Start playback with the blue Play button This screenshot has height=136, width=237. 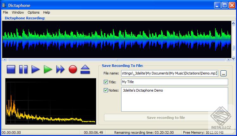point(36,69)
